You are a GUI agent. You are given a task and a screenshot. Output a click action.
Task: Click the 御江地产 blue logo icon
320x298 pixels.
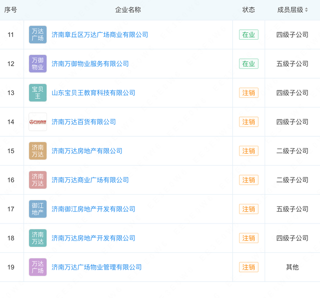pos(37,209)
